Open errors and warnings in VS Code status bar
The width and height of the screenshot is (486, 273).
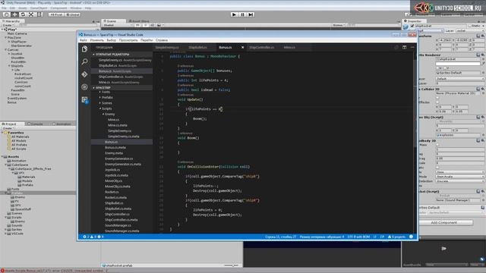click(93, 237)
